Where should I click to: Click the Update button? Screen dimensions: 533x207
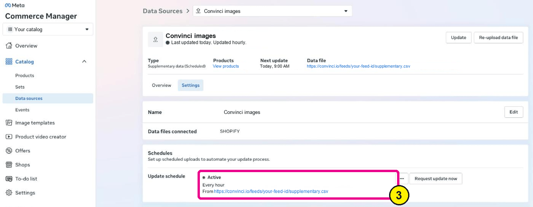[459, 38]
